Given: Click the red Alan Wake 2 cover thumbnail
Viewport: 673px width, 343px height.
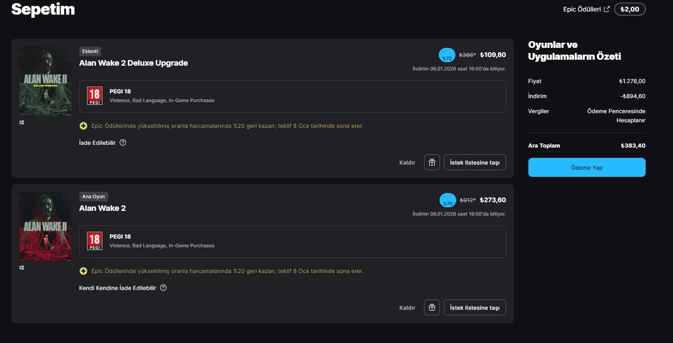Looking at the screenshot, I should [x=46, y=226].
